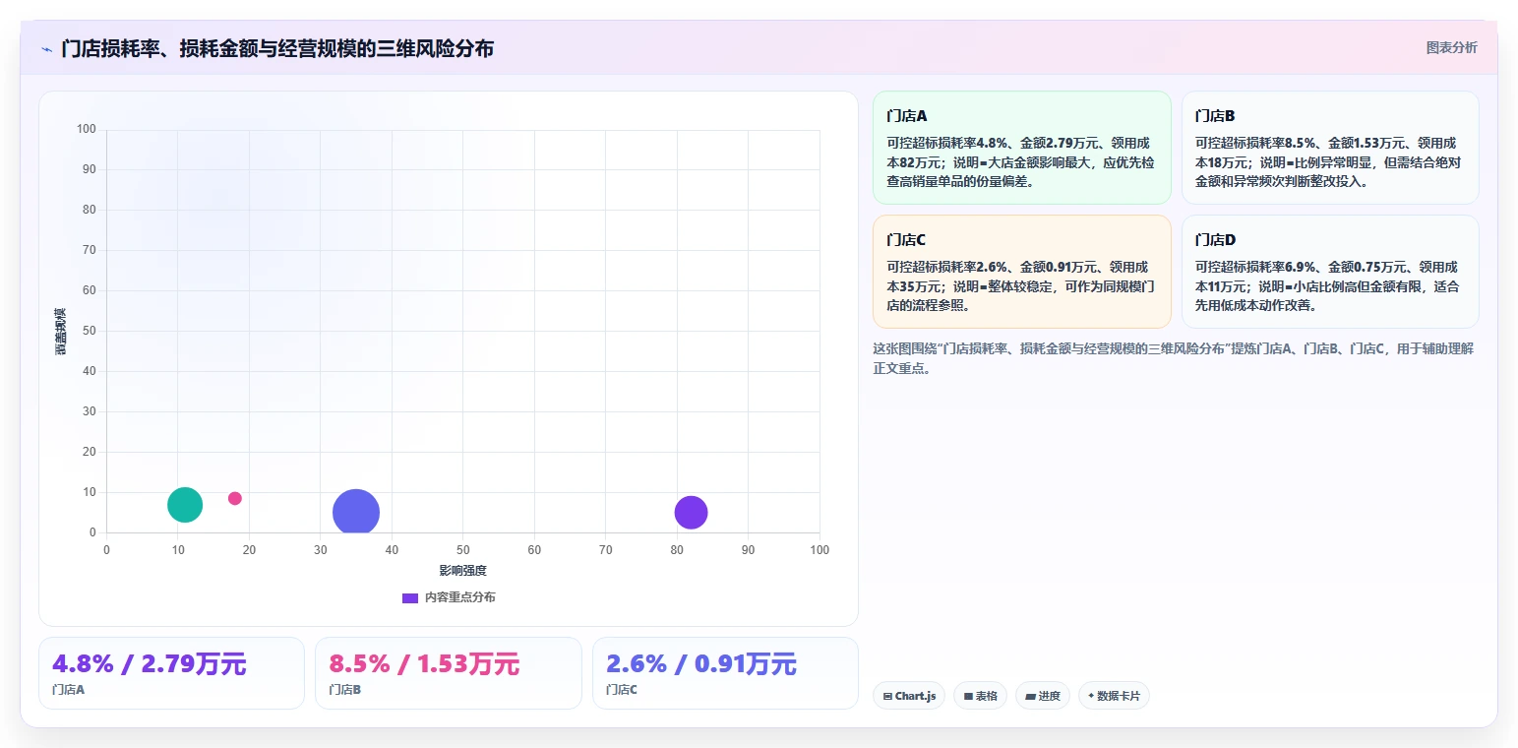This screenshot has width=1518, height=748.
Task: Open the 门店A info card
Action: coord(1021,148)
